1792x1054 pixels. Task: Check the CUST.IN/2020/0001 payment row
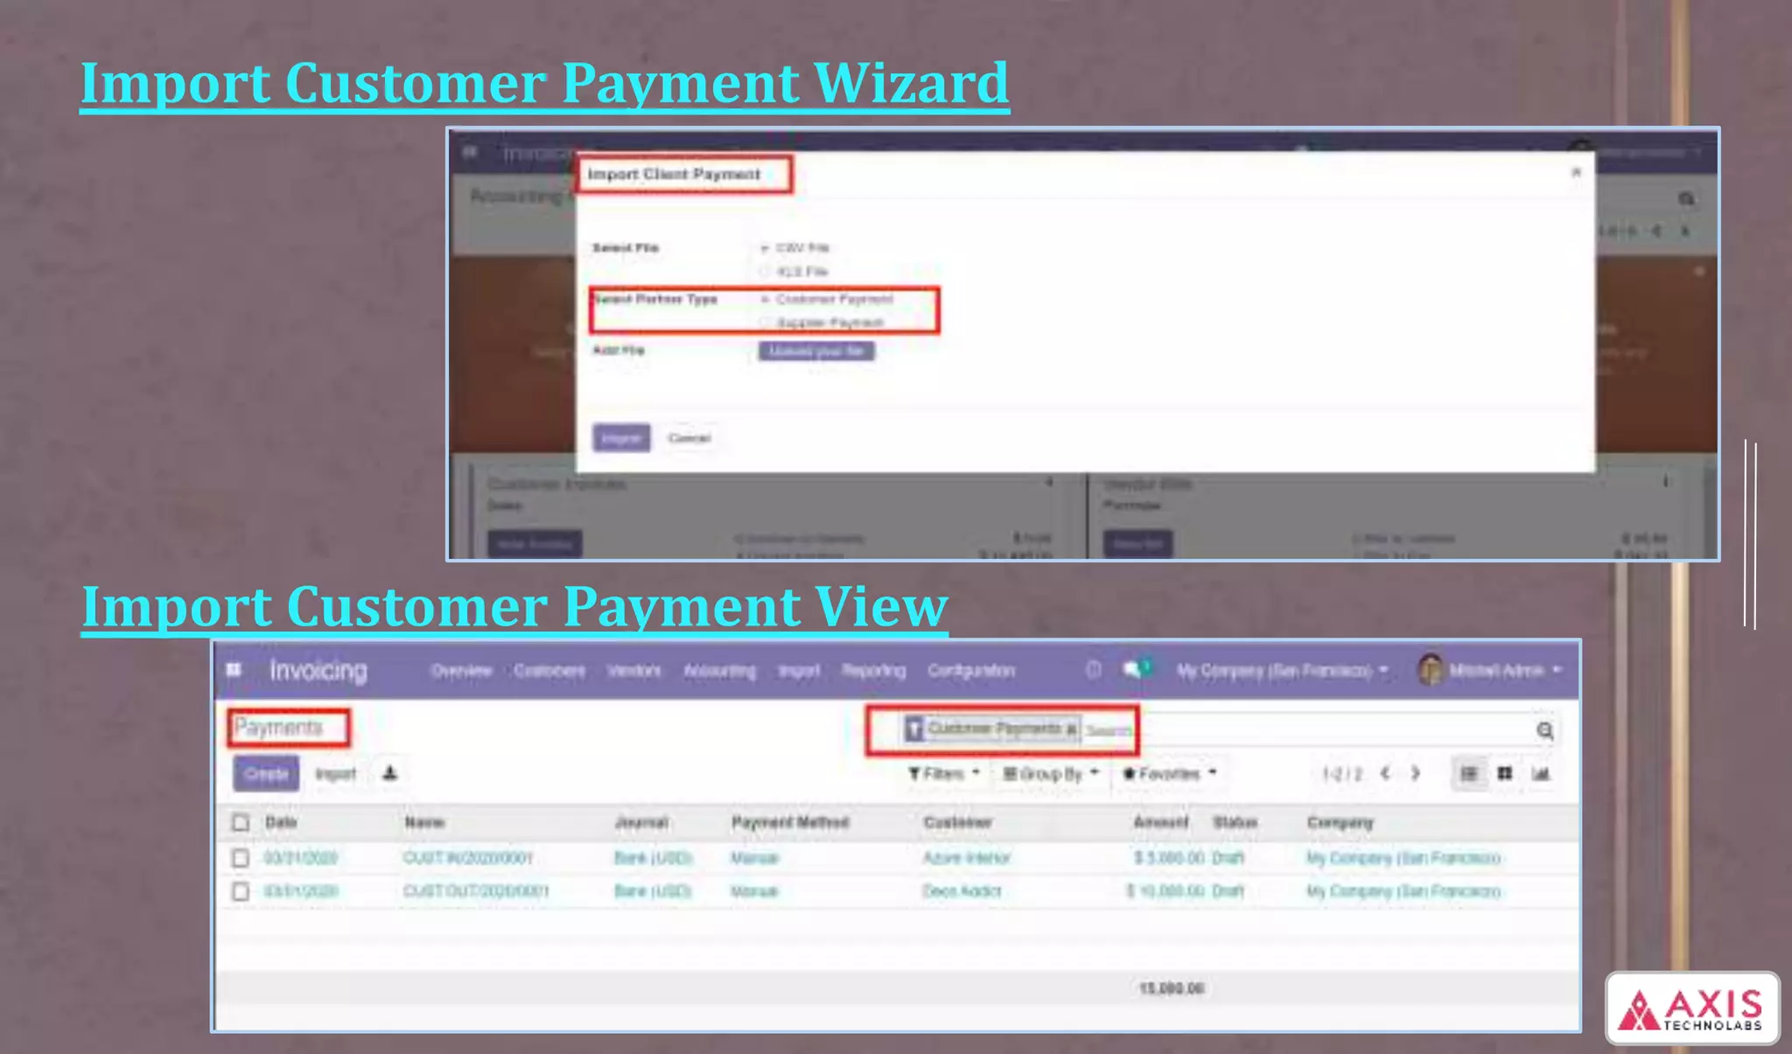pos(241,858)
